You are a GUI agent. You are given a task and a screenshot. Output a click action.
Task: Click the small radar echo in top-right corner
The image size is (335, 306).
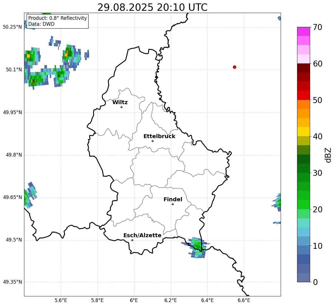click(279, 18)
